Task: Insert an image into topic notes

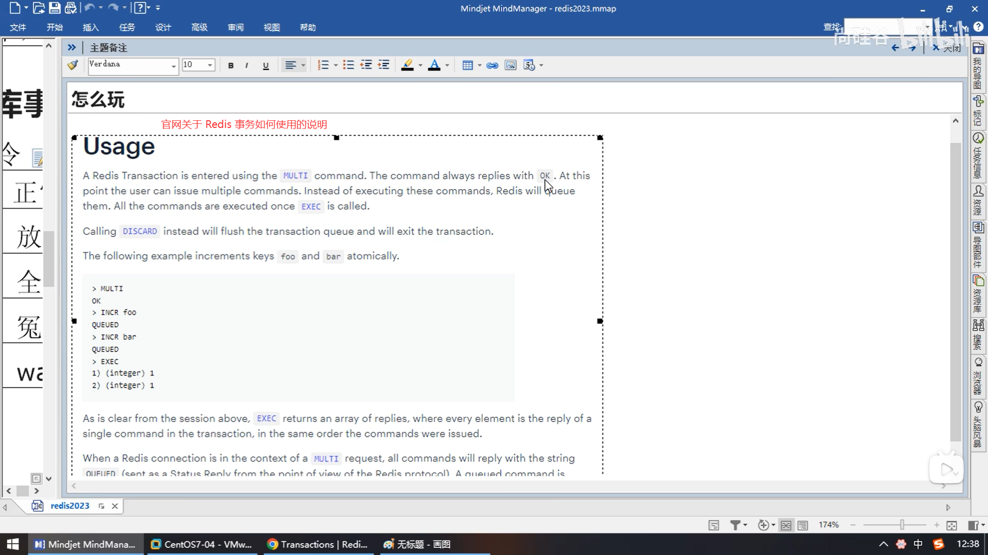Action: pos(510,65)
